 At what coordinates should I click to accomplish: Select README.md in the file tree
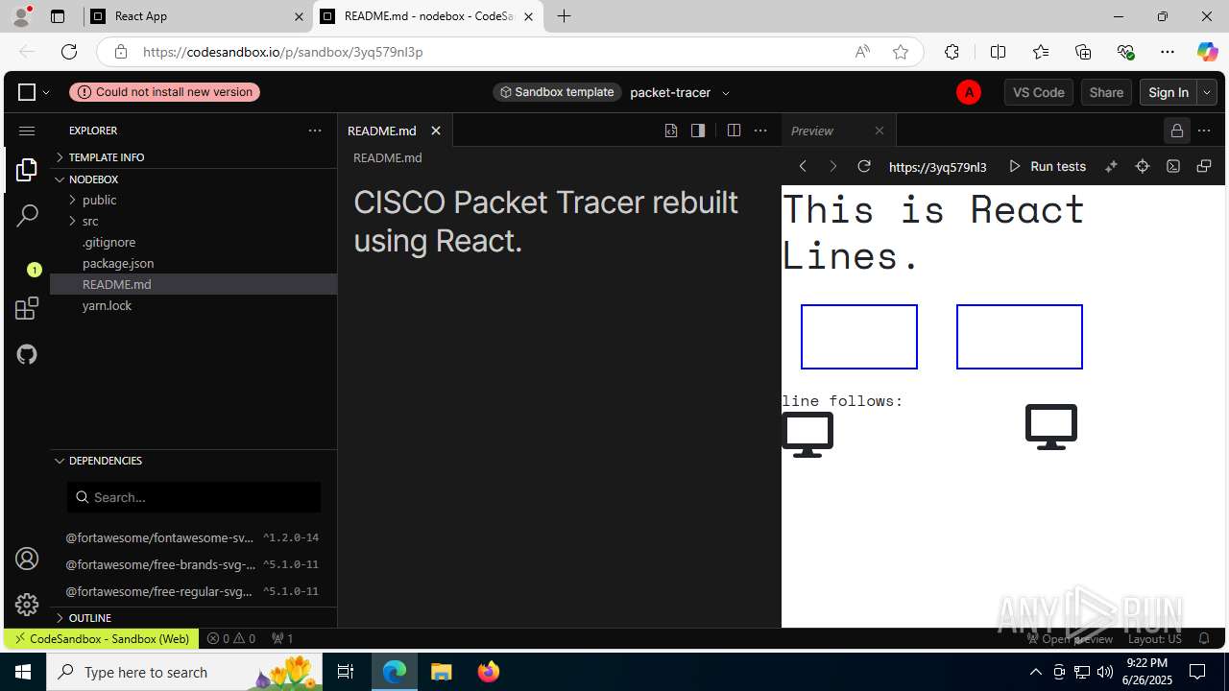pos(193,284)
